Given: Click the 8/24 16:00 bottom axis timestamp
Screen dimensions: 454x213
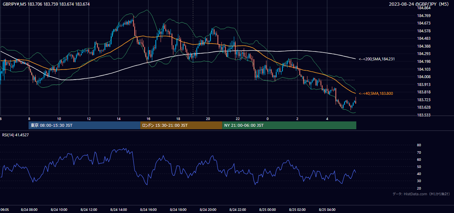Looking at the screenshot, I should pos(148,209).
